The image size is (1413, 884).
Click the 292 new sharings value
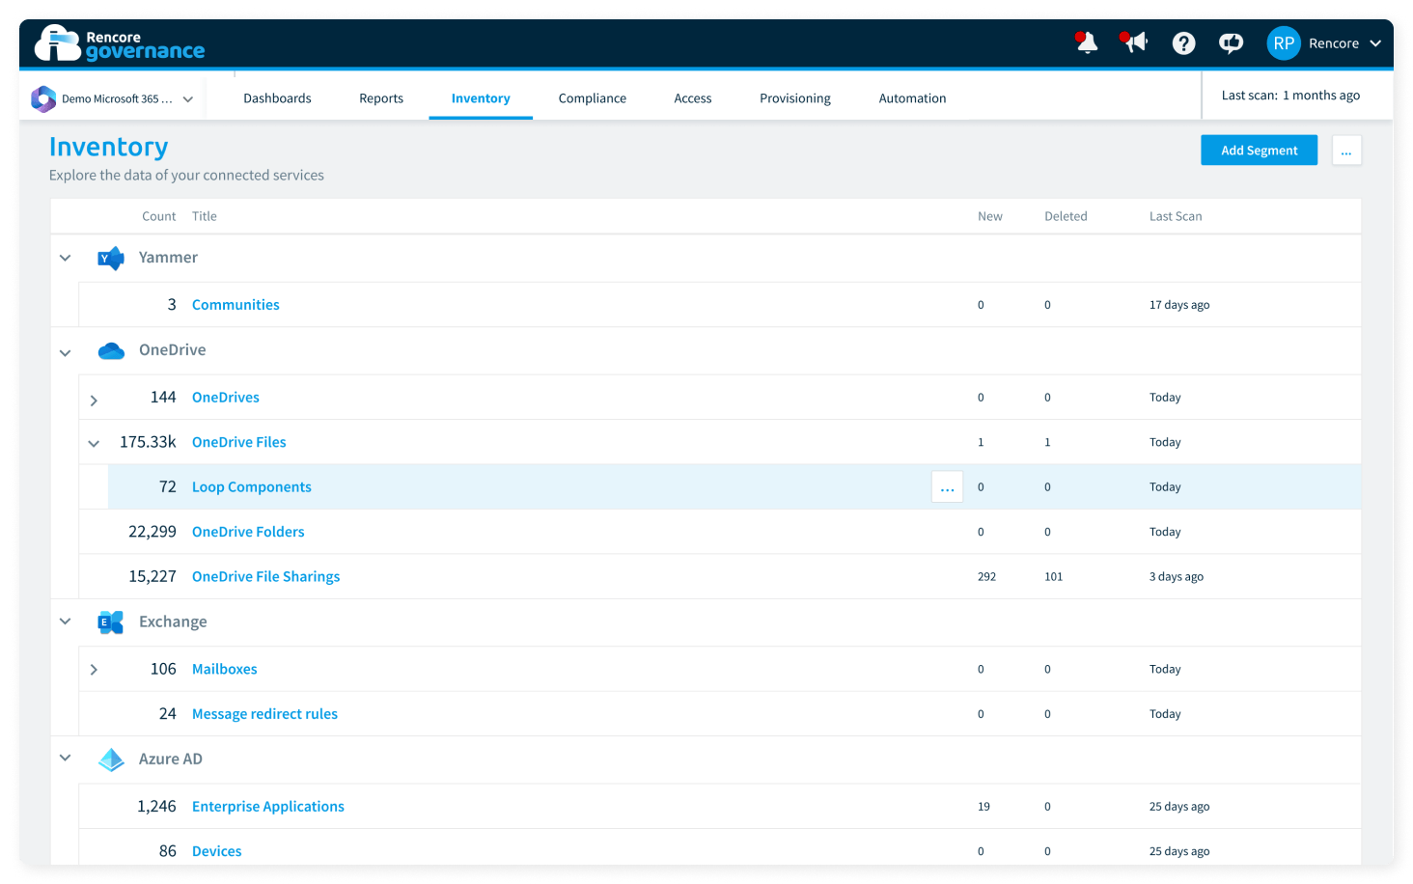pos(986,577)
